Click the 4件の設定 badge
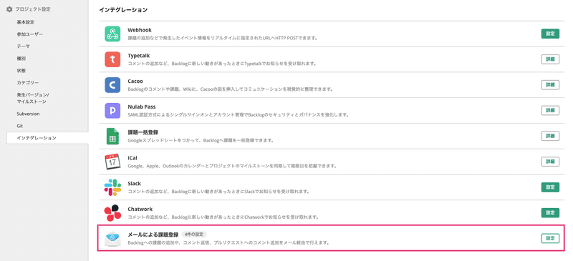This screenshot has width=573, height=261. 194,235
